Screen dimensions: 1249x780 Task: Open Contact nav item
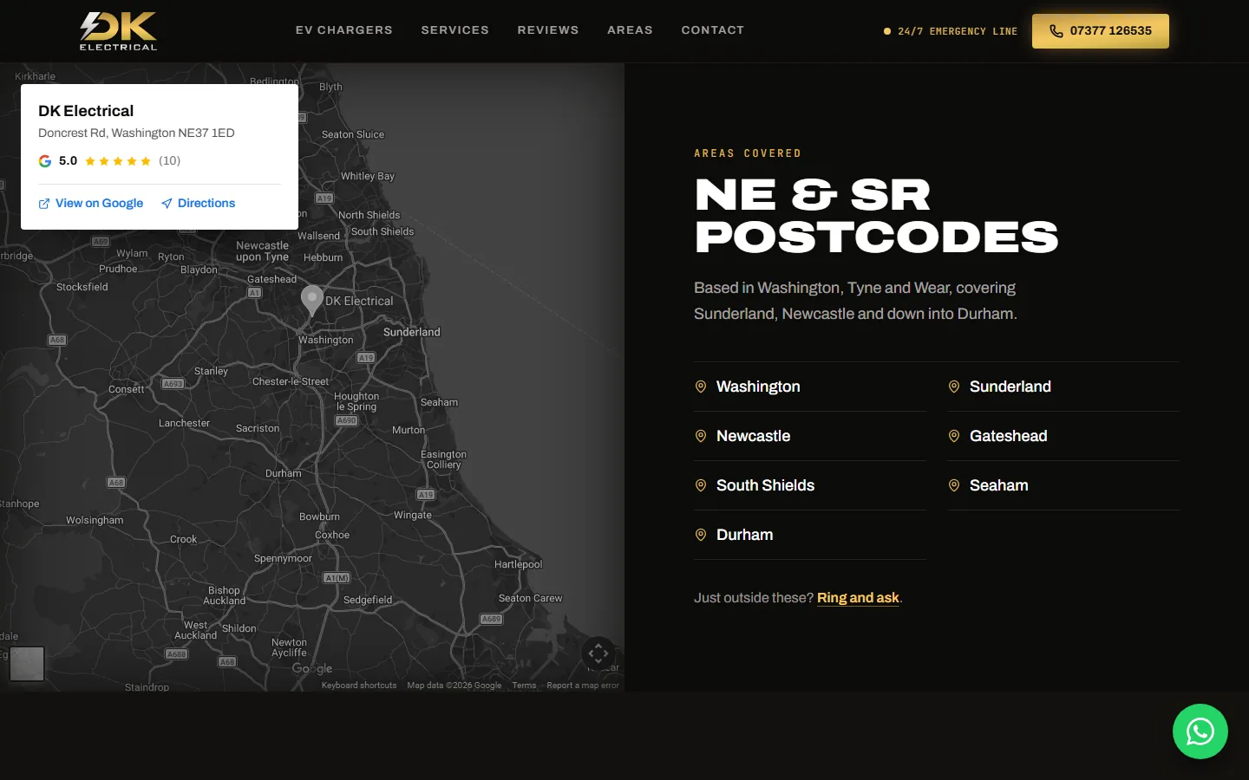(713, 30)
